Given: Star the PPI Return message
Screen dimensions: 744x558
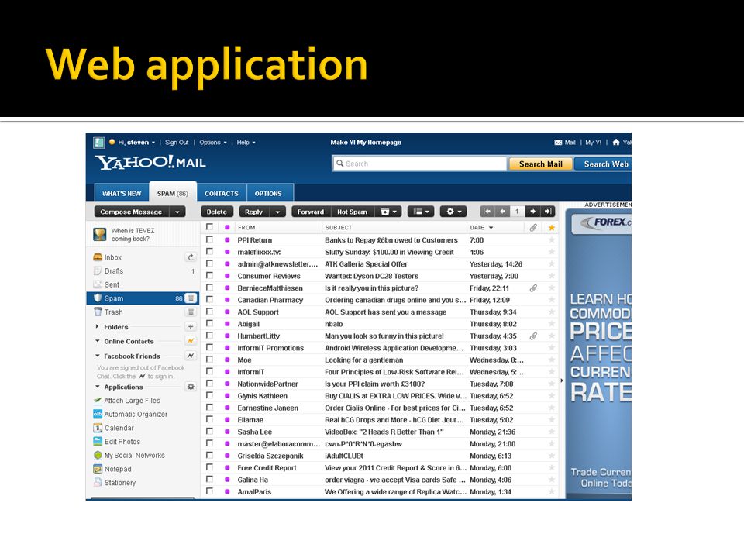Looking at the screenshot, I should 551,240.
